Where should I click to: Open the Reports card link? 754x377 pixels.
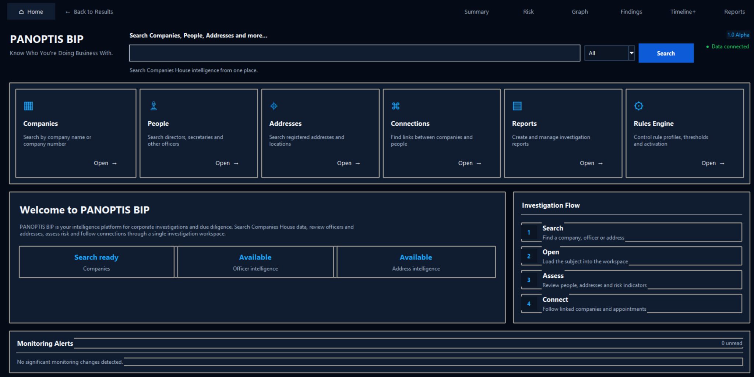point(591,163)
